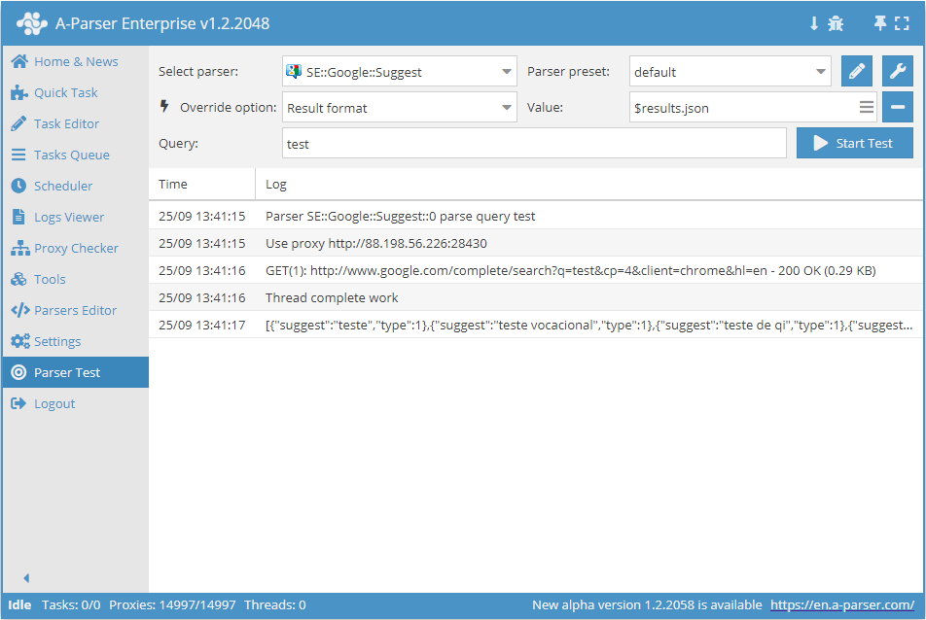The height and width of the screenshot is (620, 926).
Task: Pin the window with pushpin icon
Action: [x=880, y=23]
